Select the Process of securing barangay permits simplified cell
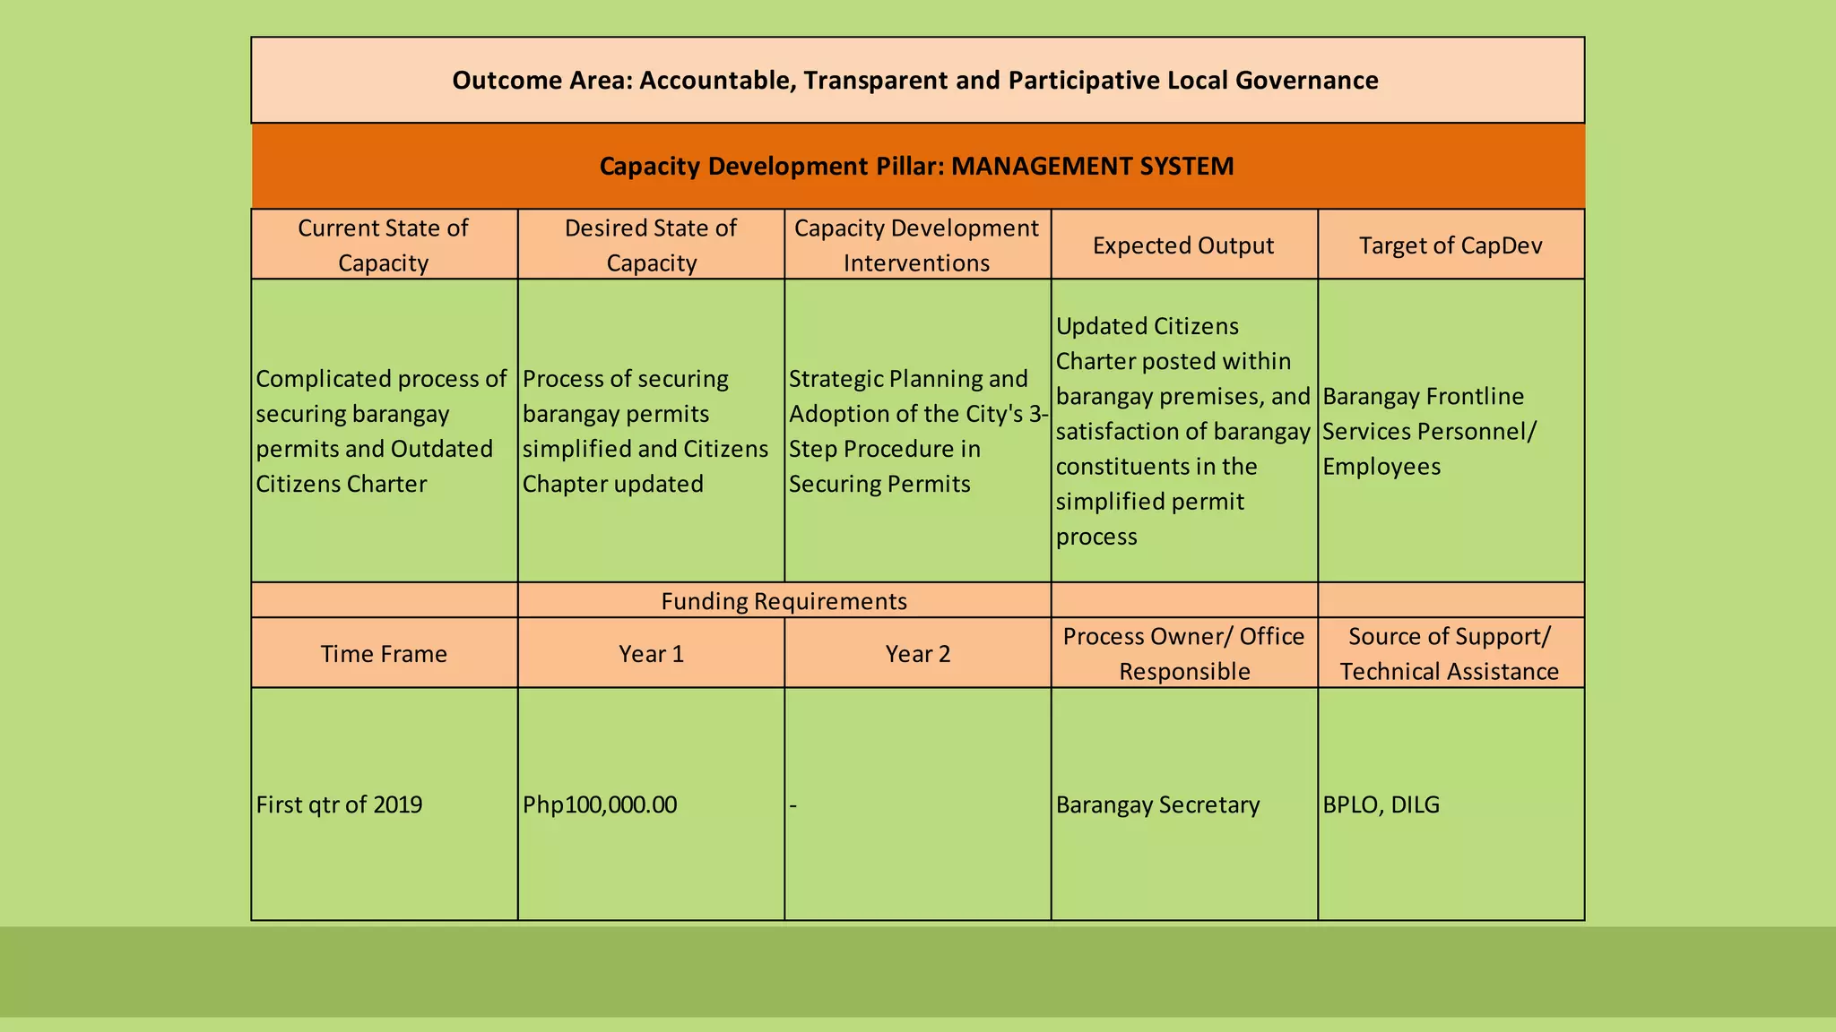Viewport: 1836px width, 1032px height. pos(651,431)
